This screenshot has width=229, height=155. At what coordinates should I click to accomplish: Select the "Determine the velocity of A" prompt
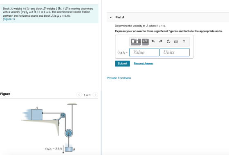point(140,26)
